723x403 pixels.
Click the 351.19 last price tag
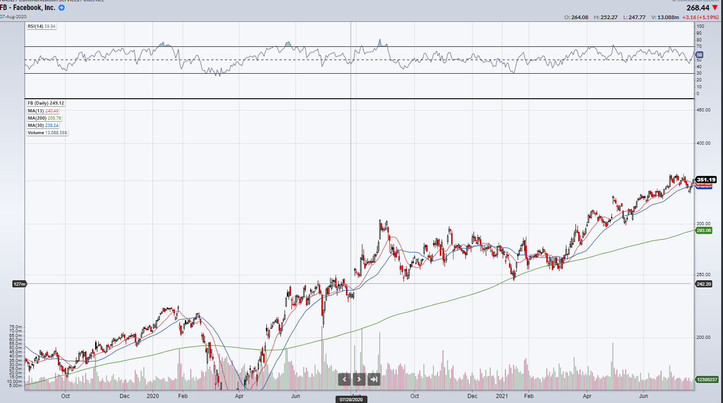pos(706,180)
